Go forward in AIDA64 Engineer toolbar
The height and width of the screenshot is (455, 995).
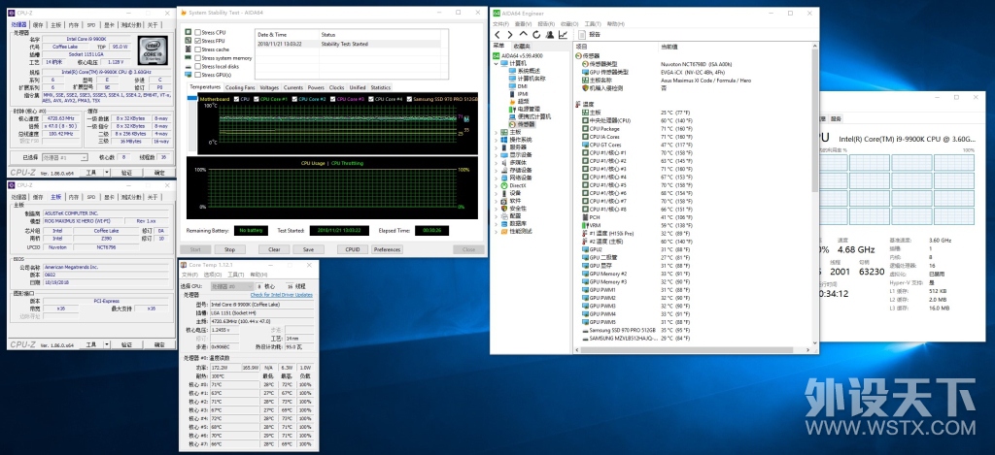pyautogui.click(x=509, y=35)
